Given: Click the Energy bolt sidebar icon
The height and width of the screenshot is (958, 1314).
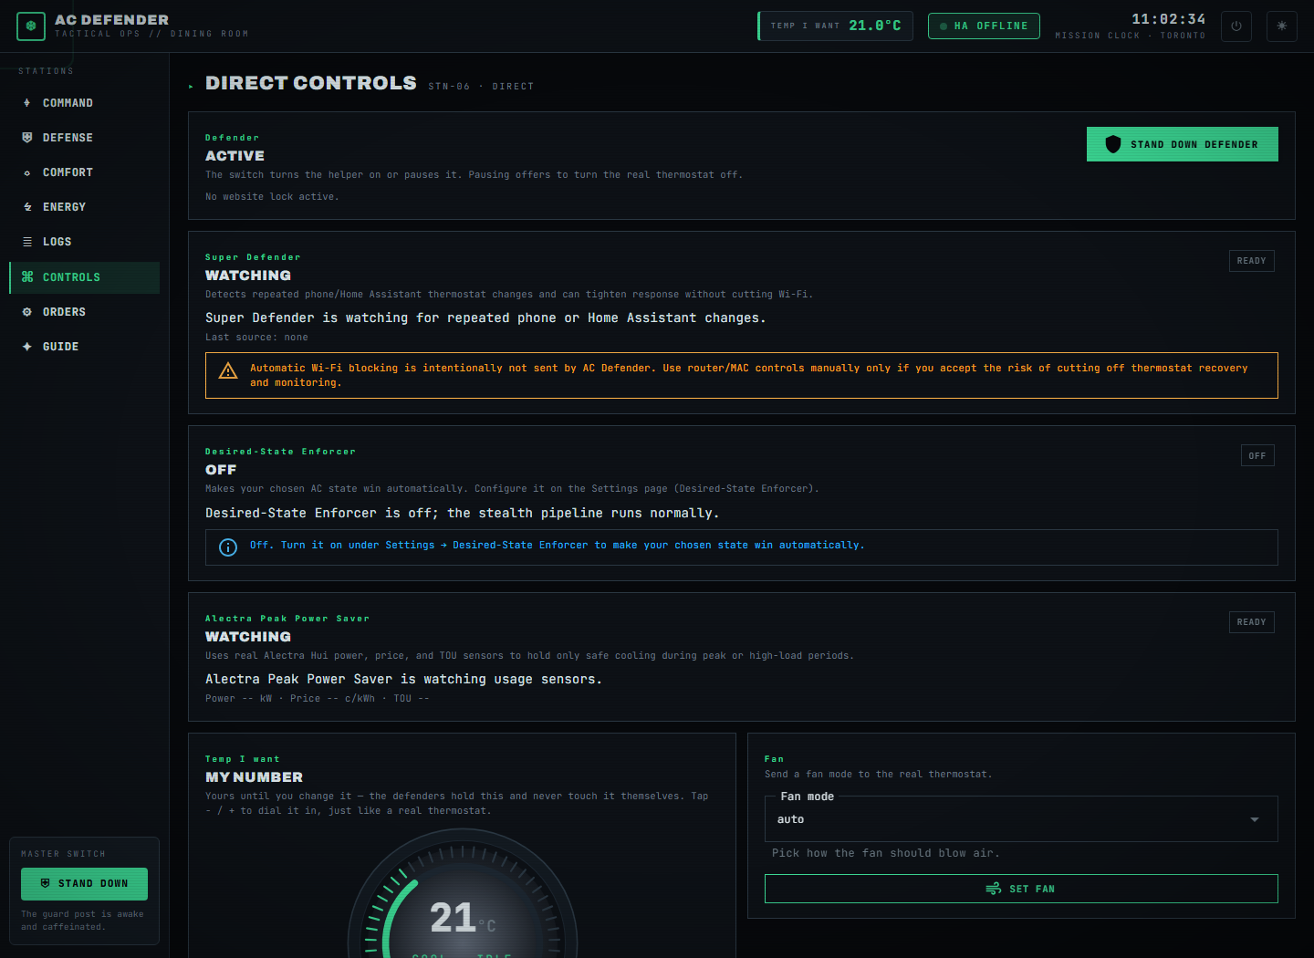Looking at the screenshot, I should 27,207.
